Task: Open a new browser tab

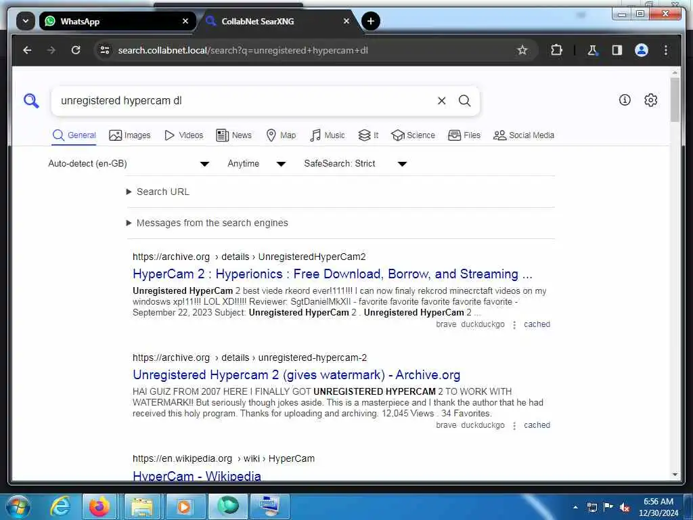Action: pyautogui.click(x=370, y=21)
